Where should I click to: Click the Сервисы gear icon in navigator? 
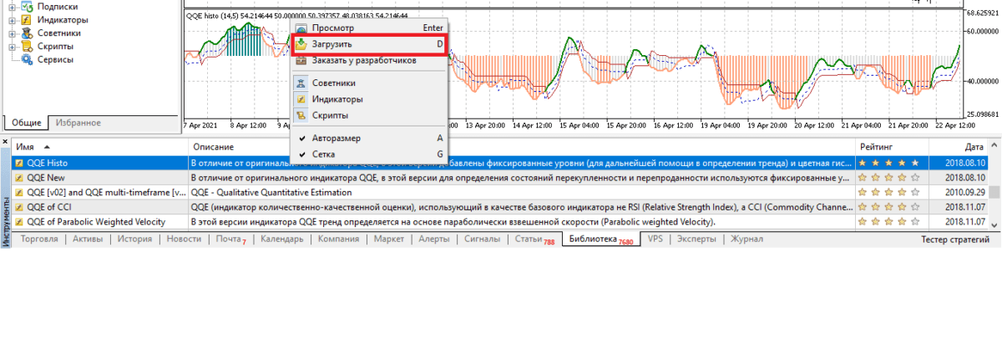point(27,60)
